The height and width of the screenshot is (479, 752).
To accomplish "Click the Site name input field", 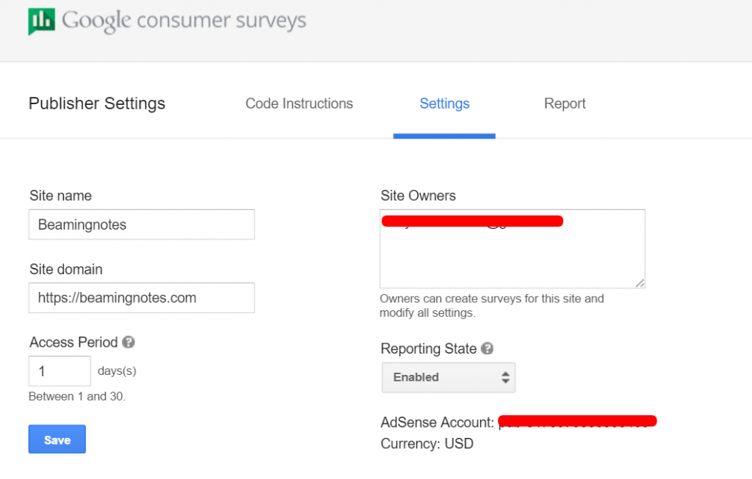I will [142, 224].
